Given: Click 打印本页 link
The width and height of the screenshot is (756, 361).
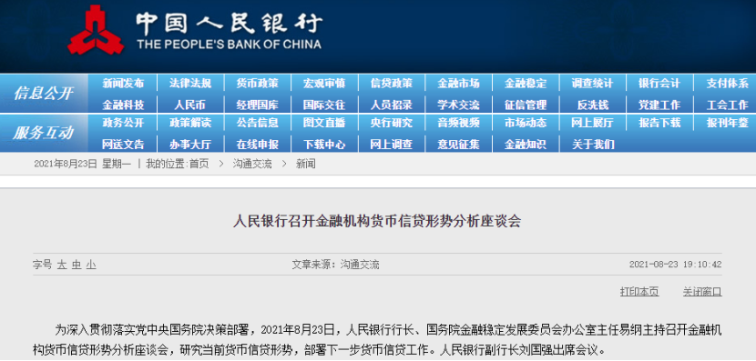Looking at the screenshot, I should [639, 292].
